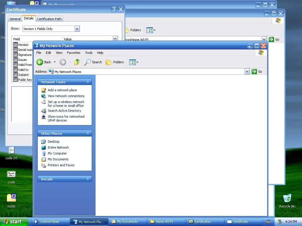
Task: Switch to General tab in Certificate dialog
Action: pos(15,19)
